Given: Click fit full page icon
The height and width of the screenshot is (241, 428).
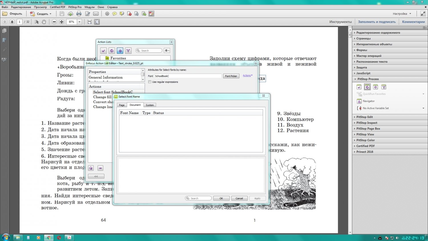Looking at the screenshot, I should 97,22.
